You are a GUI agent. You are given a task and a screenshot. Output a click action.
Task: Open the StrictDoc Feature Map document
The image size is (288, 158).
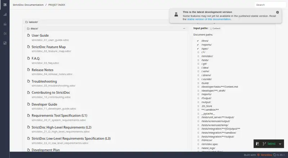[49, 47]
